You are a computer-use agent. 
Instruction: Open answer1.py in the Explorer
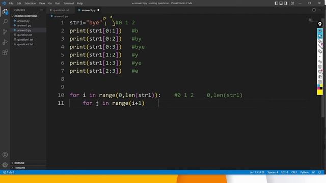[x=24, y=25]
